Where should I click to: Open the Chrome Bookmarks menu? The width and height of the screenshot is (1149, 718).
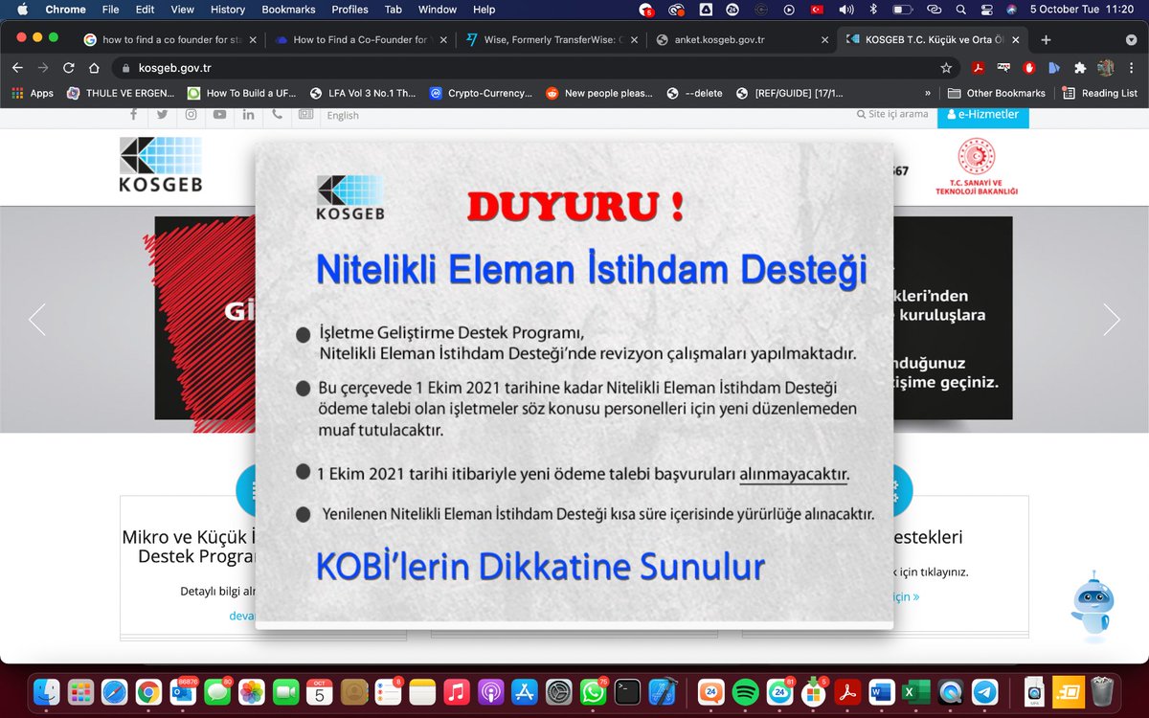pyautogui.click(x=289, y=10)
